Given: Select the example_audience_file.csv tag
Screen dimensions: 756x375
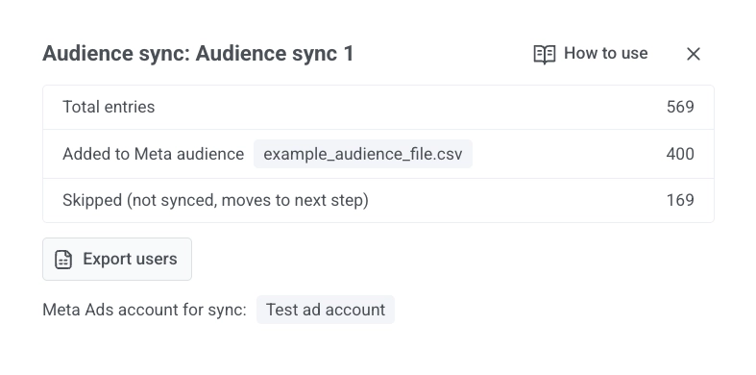Looking at the screenshot, I should pos(363,154).
